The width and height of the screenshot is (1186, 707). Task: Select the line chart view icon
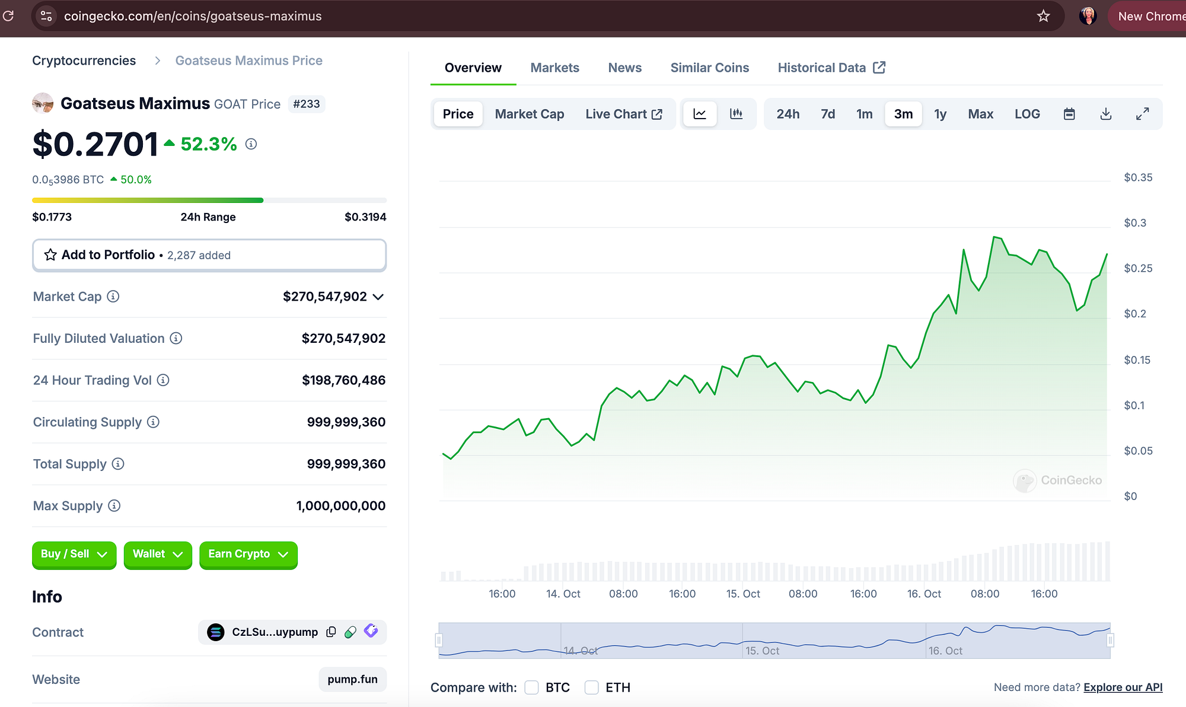(x=700, y=114)
